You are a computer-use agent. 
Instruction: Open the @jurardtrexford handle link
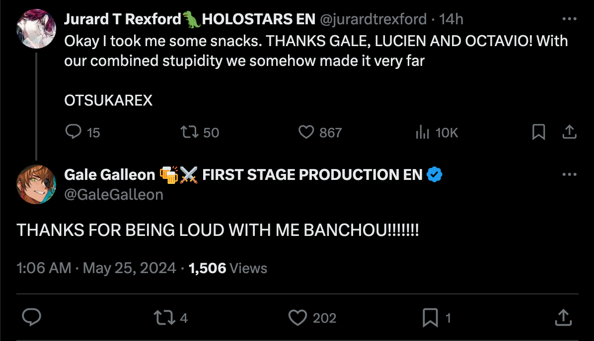[373, 19]
